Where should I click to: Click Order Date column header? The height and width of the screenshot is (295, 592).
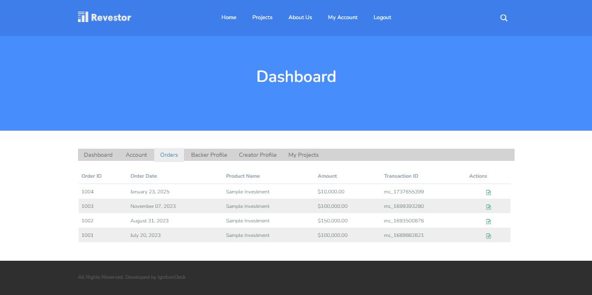143,176
